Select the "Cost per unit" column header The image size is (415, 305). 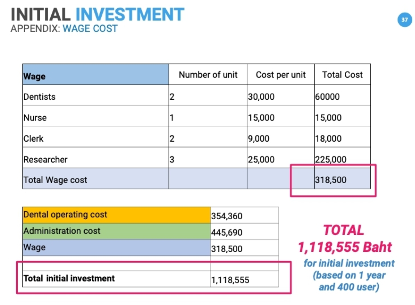pyautogui.click(x=280, y=75)
